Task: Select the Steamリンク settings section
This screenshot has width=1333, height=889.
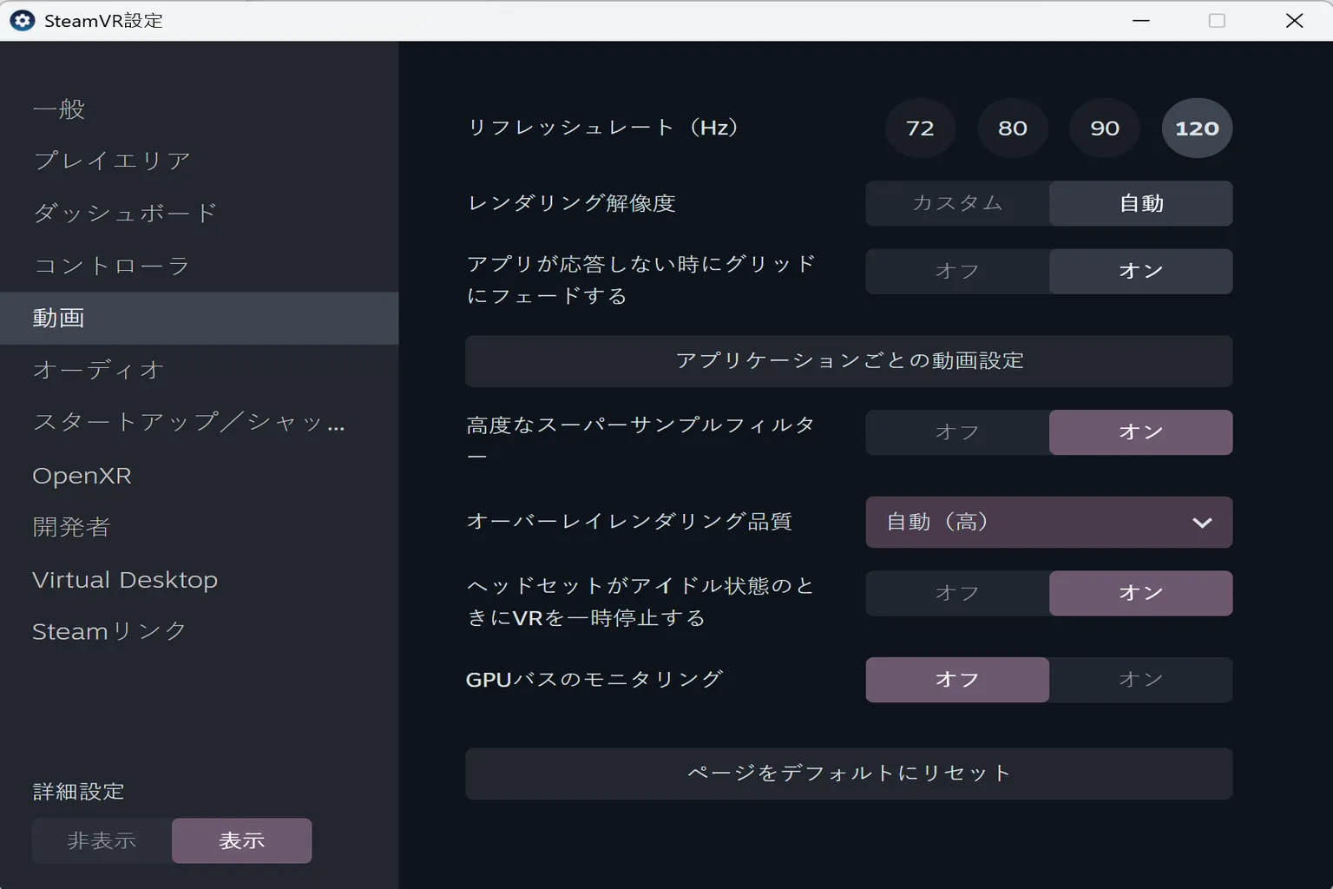Action: click(x=108, y=631)
